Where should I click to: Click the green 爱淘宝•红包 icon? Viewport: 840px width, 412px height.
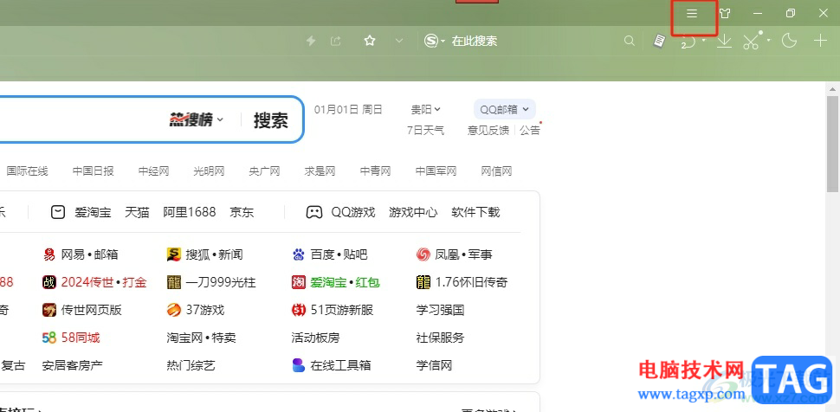point(299,282)
